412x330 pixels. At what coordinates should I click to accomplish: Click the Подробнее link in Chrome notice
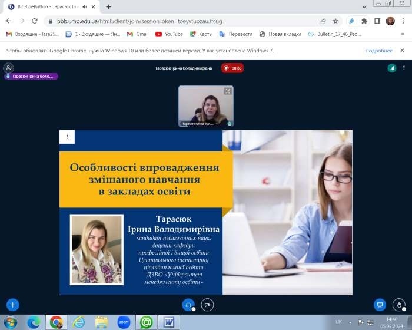[x=378, y=51]
